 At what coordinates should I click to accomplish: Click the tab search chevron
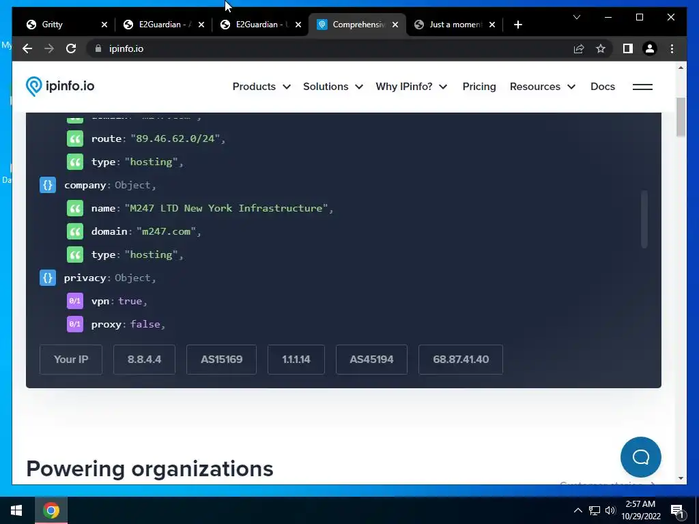click(x=576, y=17)
